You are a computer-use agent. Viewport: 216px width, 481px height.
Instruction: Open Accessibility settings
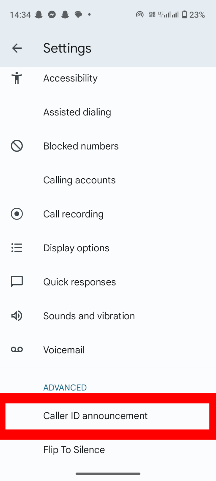[x=70, y=78]
